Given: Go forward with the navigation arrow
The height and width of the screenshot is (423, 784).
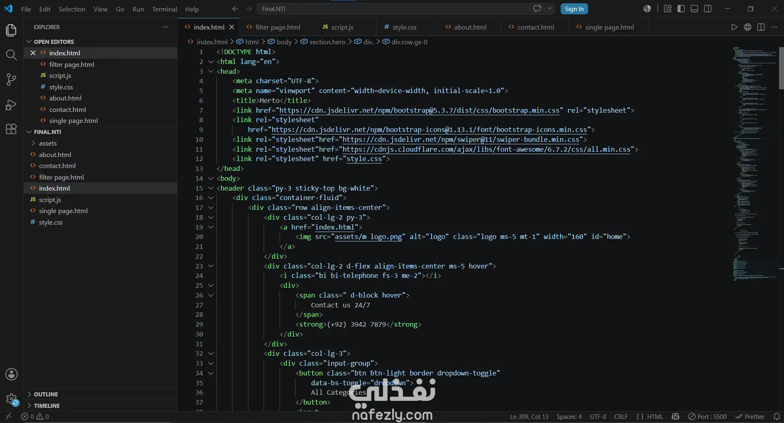Looking at the screenshot, I should pos(249,9).
